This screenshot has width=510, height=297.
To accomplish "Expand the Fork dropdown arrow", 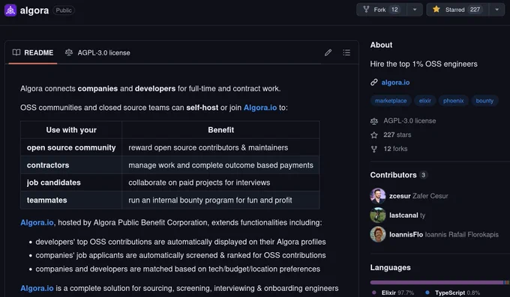I will tap(415, 10).
